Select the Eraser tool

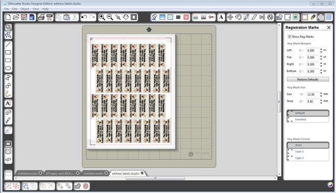[x=8, y=113]
